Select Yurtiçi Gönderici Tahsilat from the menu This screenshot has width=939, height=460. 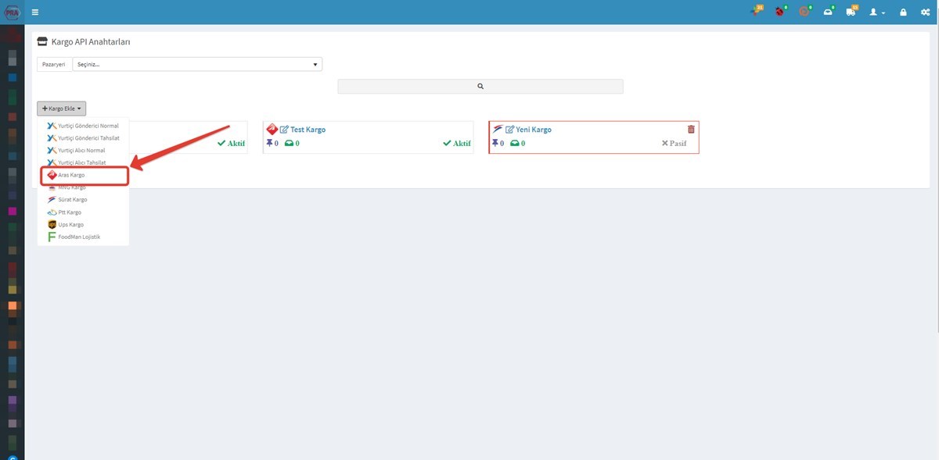tap(83, 138)
